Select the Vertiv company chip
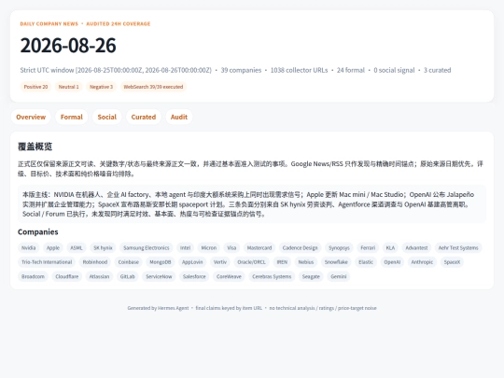Viewport: 504px width, 378px height. coord(220,262)
